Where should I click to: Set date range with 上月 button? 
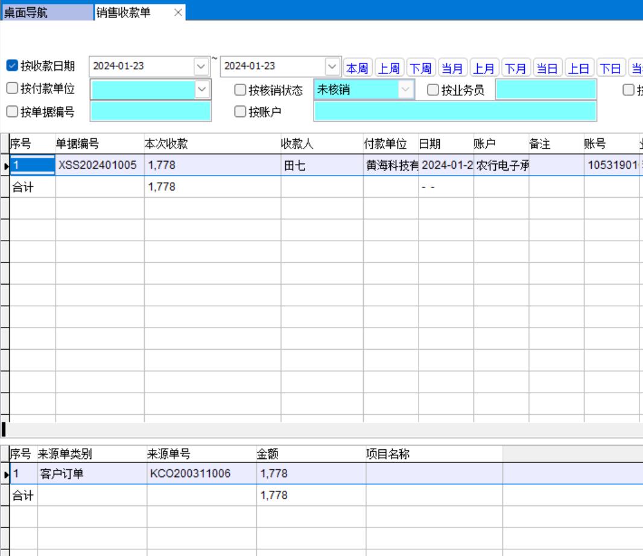(x=483, y=68)
